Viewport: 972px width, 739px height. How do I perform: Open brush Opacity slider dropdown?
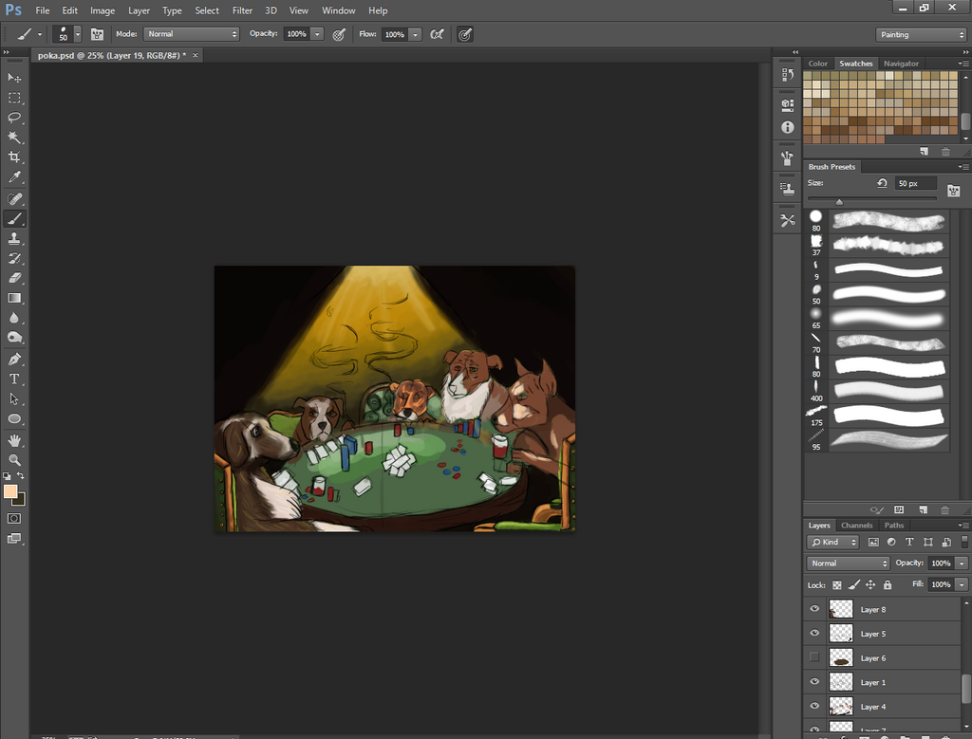317,34
